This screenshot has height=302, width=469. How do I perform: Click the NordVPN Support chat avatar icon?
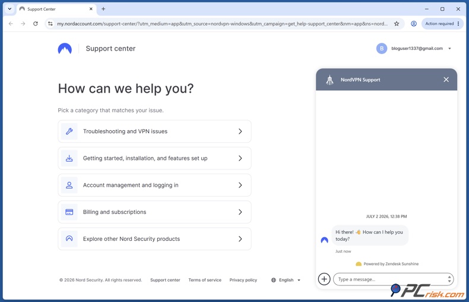[x=329, y=80]
